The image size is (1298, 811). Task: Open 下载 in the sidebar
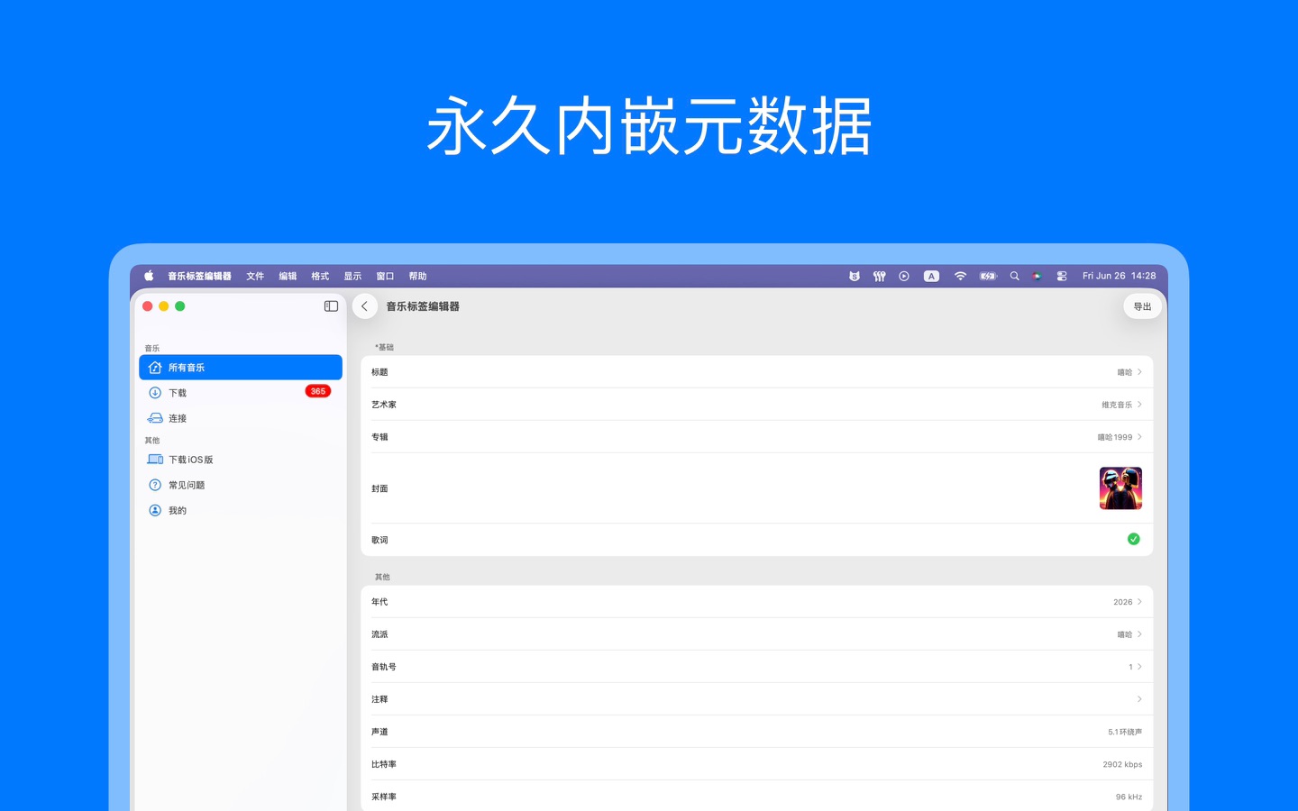(x=241, y=393)
